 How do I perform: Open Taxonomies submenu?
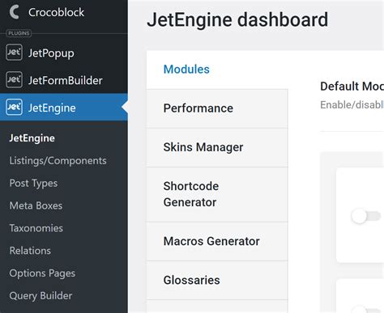click(36, 228)
